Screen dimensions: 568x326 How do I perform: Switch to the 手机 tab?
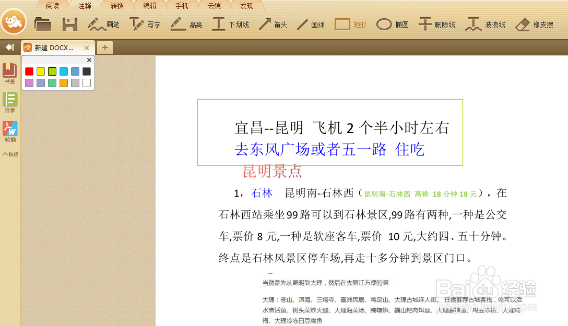[x=182, y=6]
